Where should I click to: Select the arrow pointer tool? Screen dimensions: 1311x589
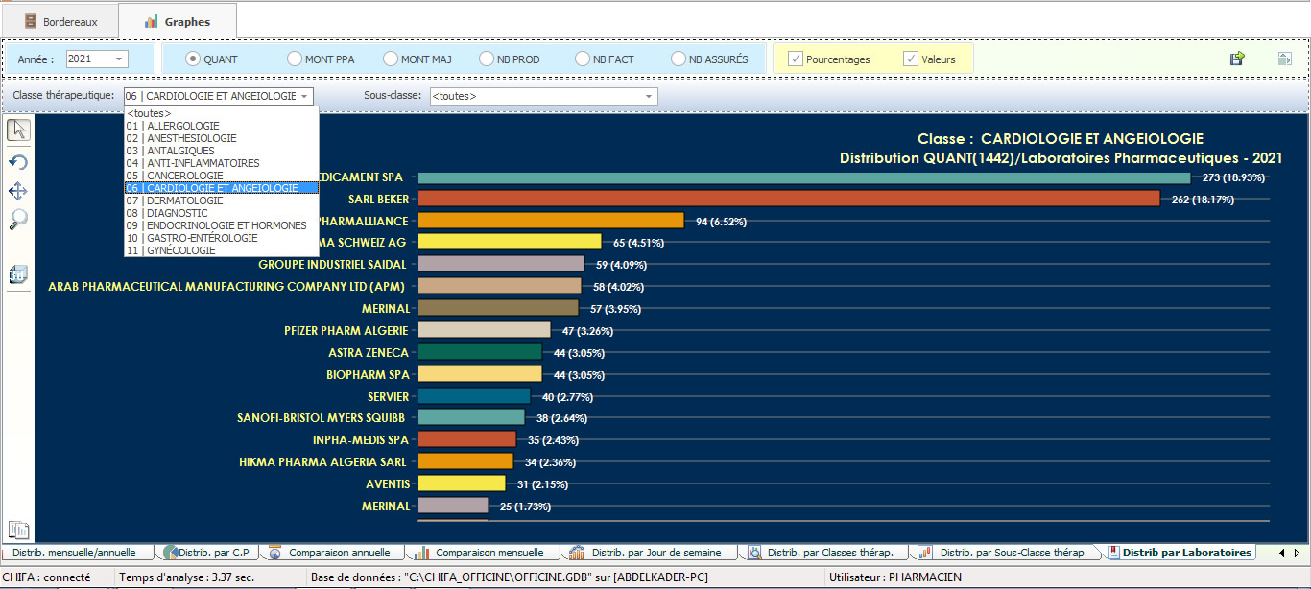coord(17,130)
